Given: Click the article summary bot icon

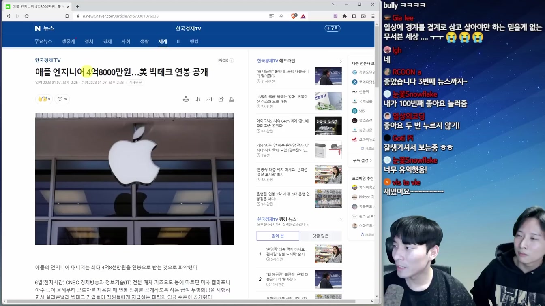Looking at the screenshot, I should (186, 99).
